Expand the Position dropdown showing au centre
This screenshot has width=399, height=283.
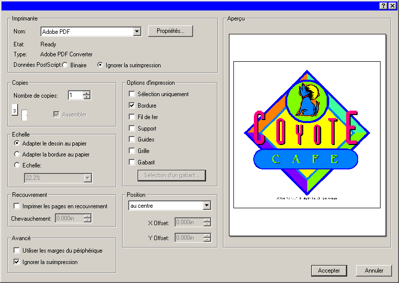207,206
